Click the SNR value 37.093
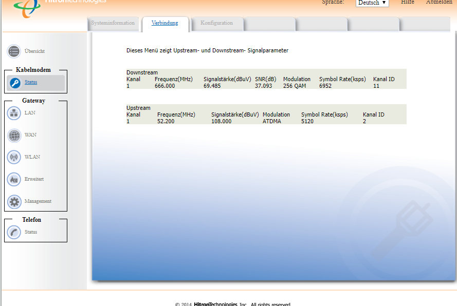The width and height of the screenshot is (457, 306). [x=264, y=86]
